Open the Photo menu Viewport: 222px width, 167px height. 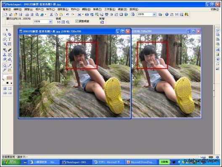coord(40,9)
